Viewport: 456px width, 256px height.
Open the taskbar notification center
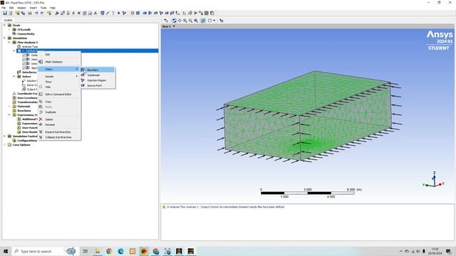coord(448,251)
